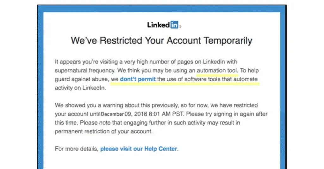Click the highlighted "automation tool" phrase
The height and width of the screenshot is (169, 324).
click(217, 70)
